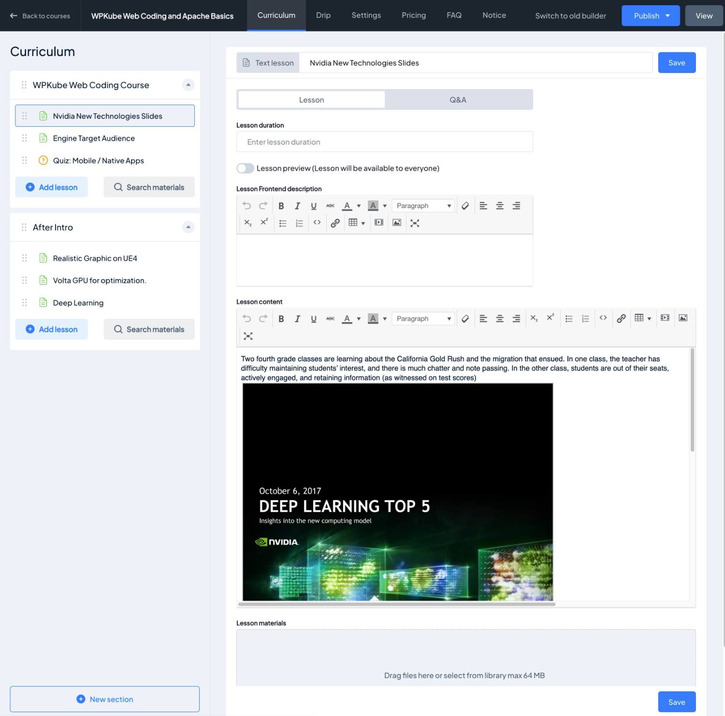Select the Notice tab
The image size is (725, 716).
[x=494, y=15]
